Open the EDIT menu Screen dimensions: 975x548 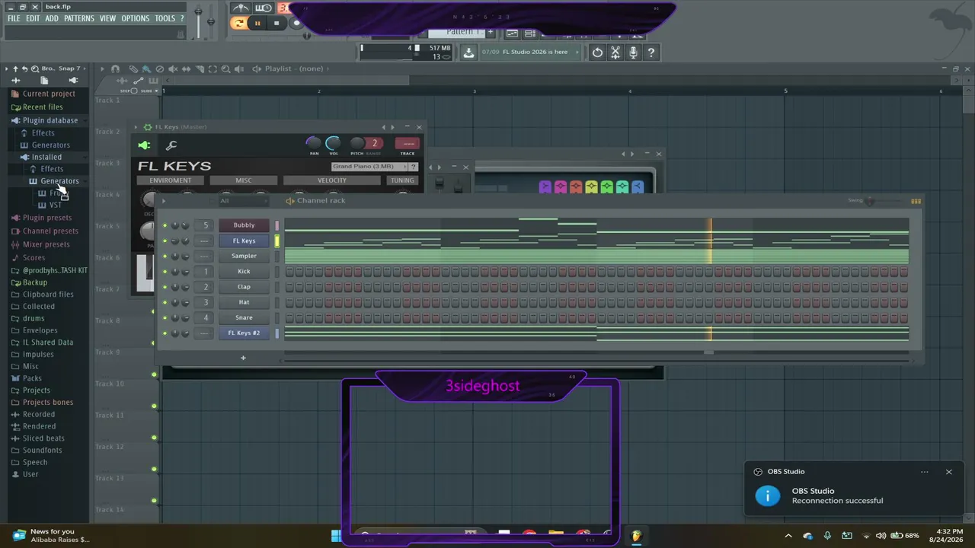pos(33,18)
